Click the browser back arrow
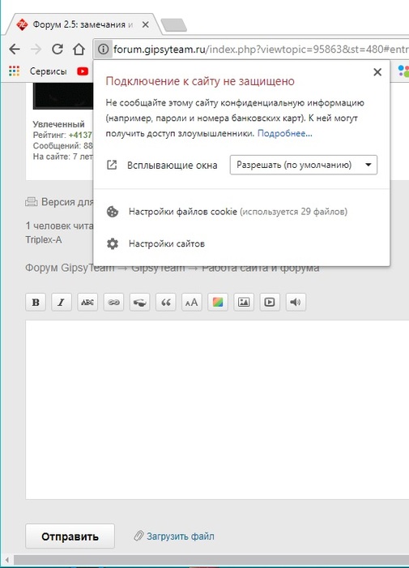This screenshot has width=409, height=568. 15,49
